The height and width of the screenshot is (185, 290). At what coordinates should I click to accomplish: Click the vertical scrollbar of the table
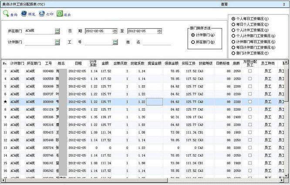(x=287, y=122)
